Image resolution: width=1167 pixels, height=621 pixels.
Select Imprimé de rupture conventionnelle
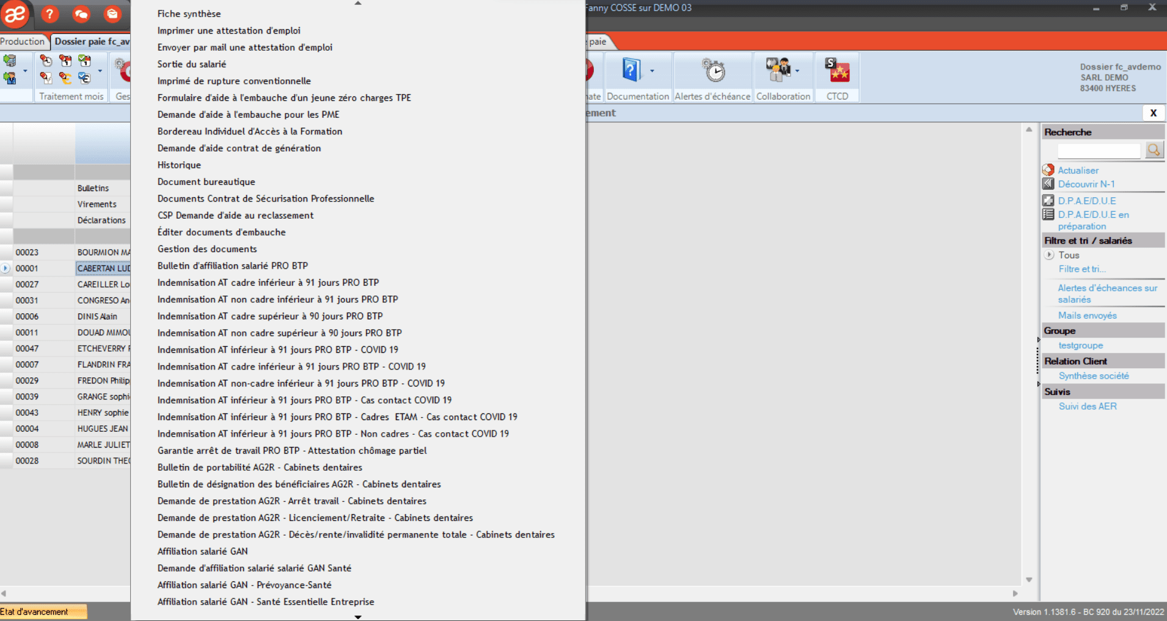point(234,81)
